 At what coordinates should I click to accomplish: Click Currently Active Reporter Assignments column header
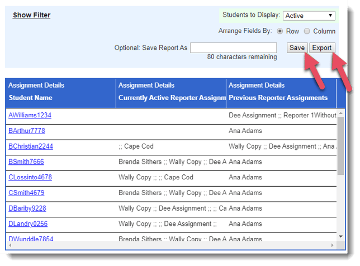pyautogui.click(x=171, y=98)
